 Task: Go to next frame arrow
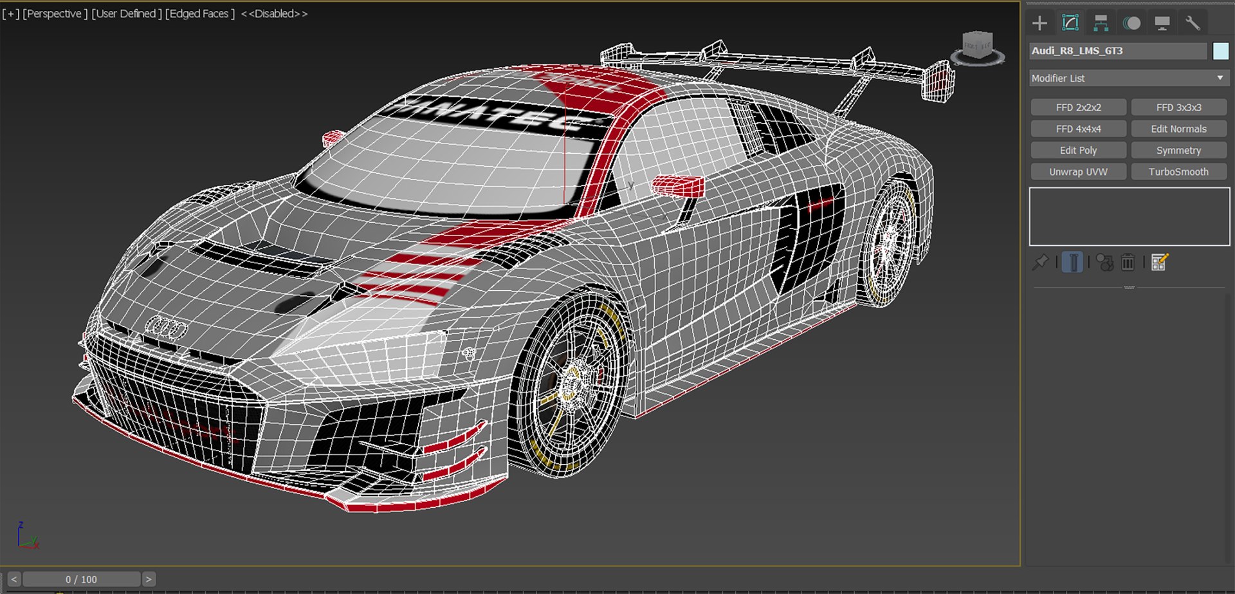149,579
